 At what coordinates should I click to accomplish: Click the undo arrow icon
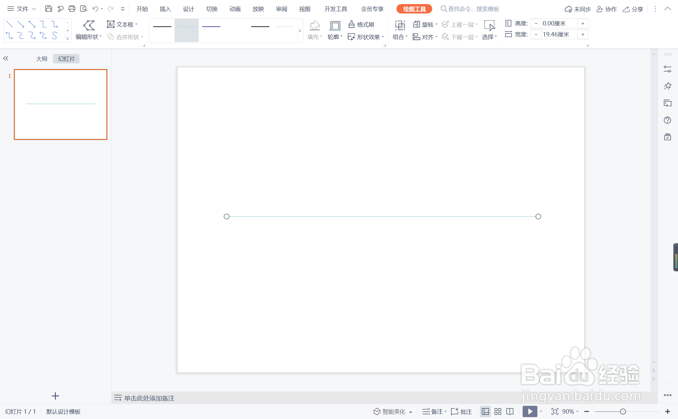(95, 9)
